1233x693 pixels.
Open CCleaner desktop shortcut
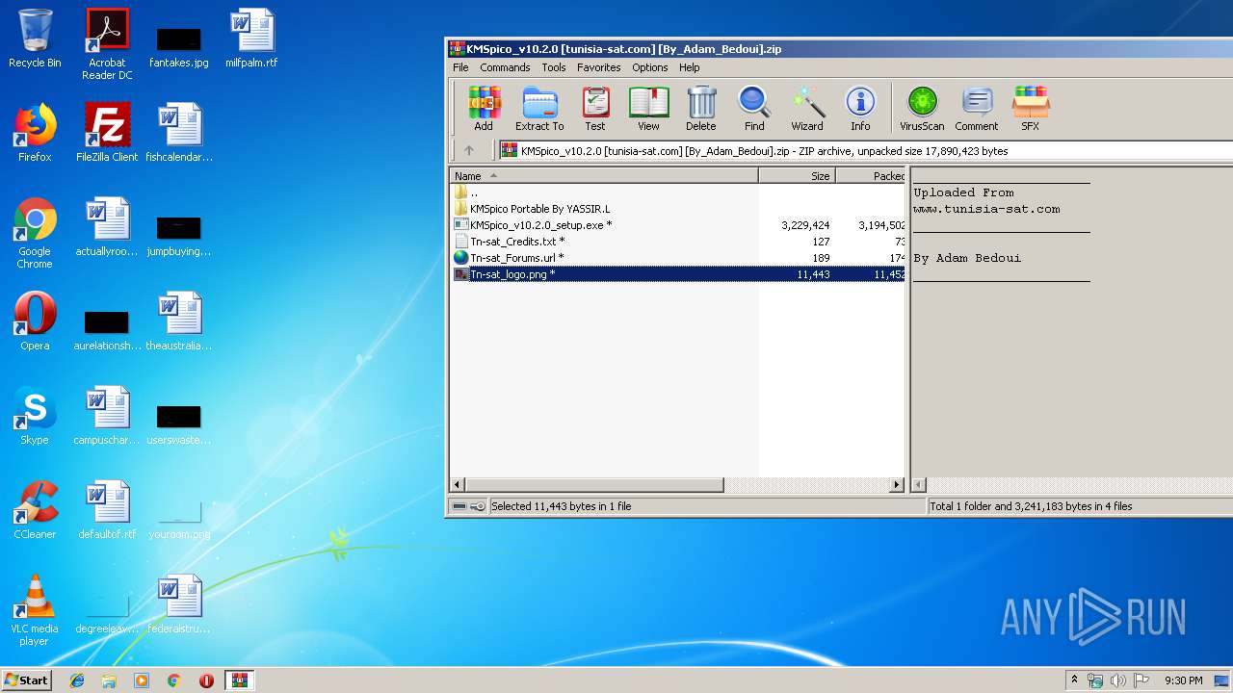(35, 510)
